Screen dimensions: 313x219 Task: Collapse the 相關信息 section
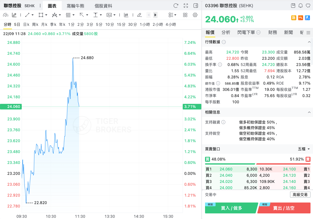309,112
